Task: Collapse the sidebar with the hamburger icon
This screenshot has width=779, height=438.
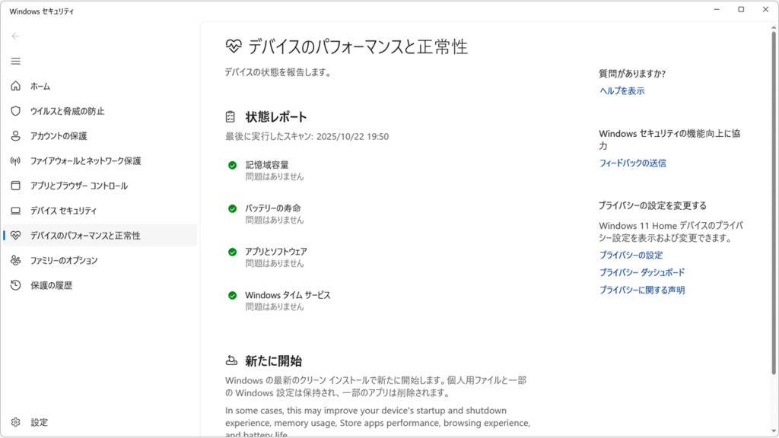Action: pos(15,61)
